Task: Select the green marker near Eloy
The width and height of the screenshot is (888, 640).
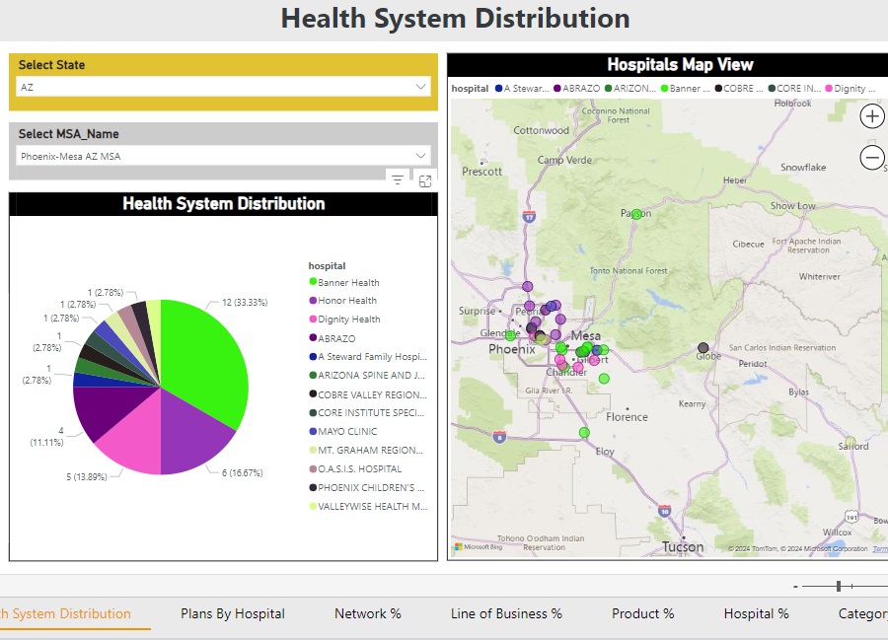Action: point(584,432)
